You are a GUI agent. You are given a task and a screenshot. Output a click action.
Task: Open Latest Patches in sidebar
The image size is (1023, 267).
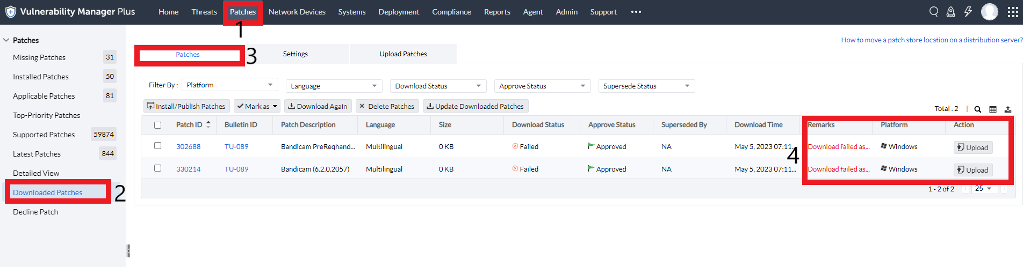(37, 154)
